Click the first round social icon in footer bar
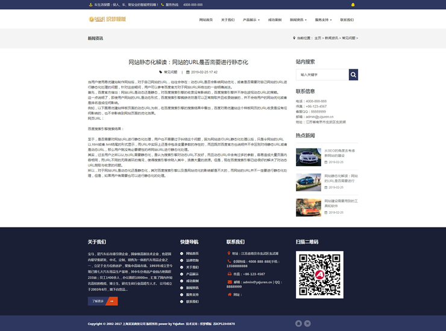The width and height of the screenshot is (446, 331). (298, 323)
